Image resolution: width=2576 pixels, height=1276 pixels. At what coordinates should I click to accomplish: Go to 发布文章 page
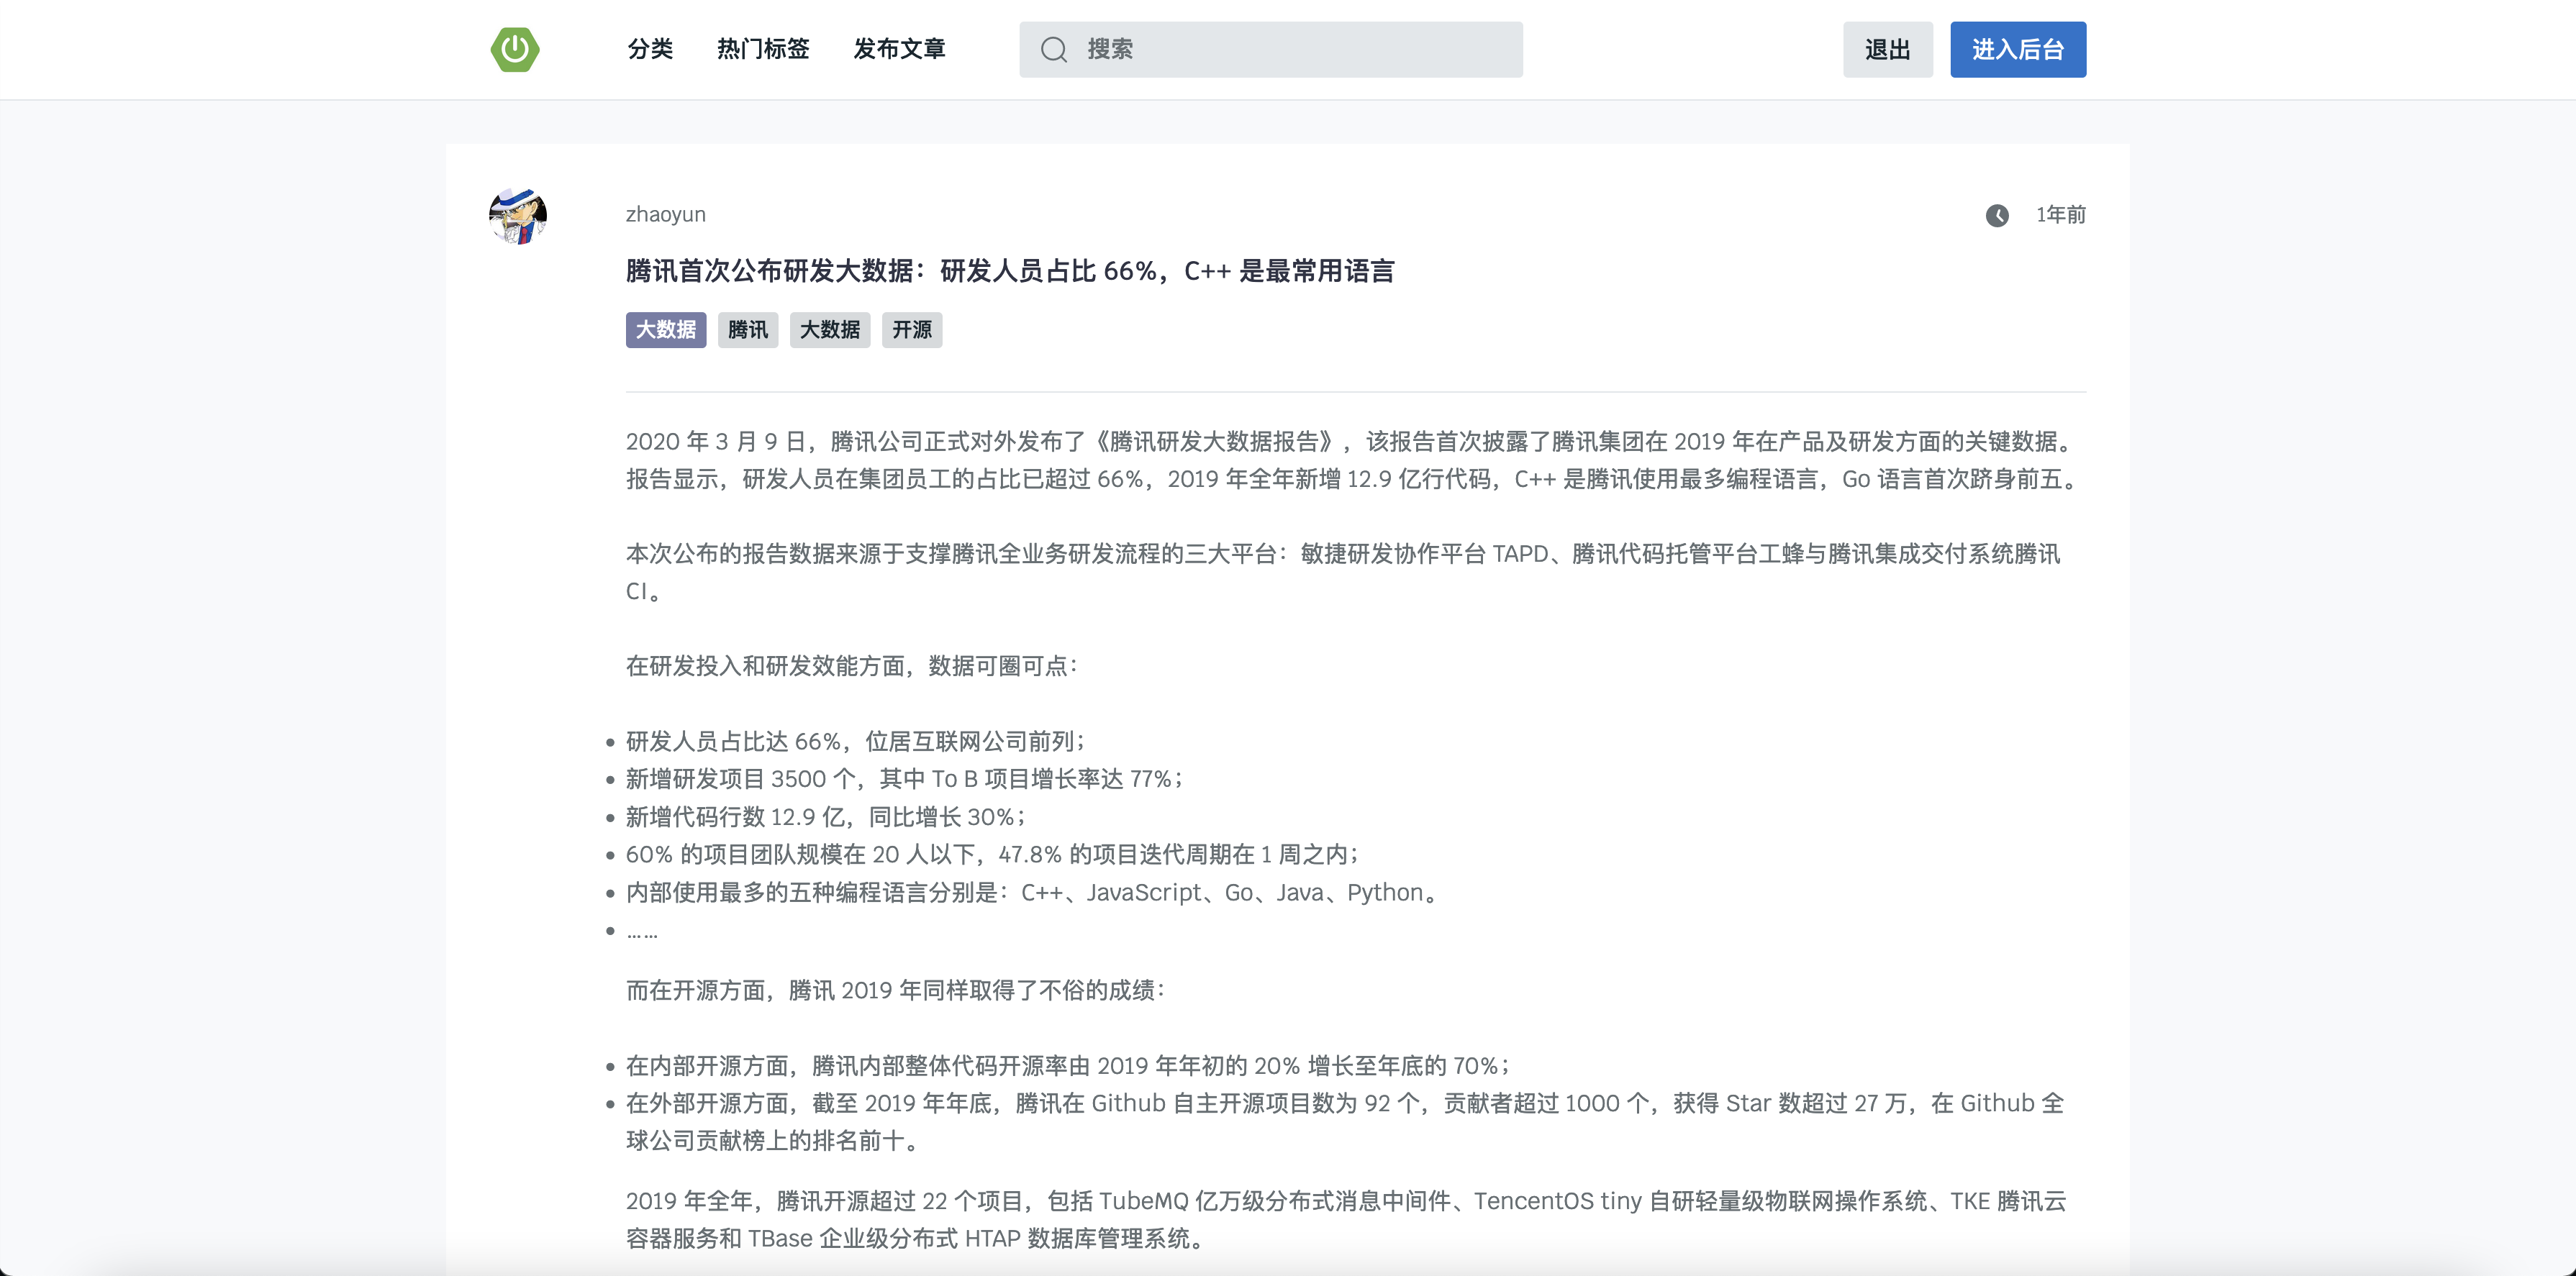[x=899, y=49]
